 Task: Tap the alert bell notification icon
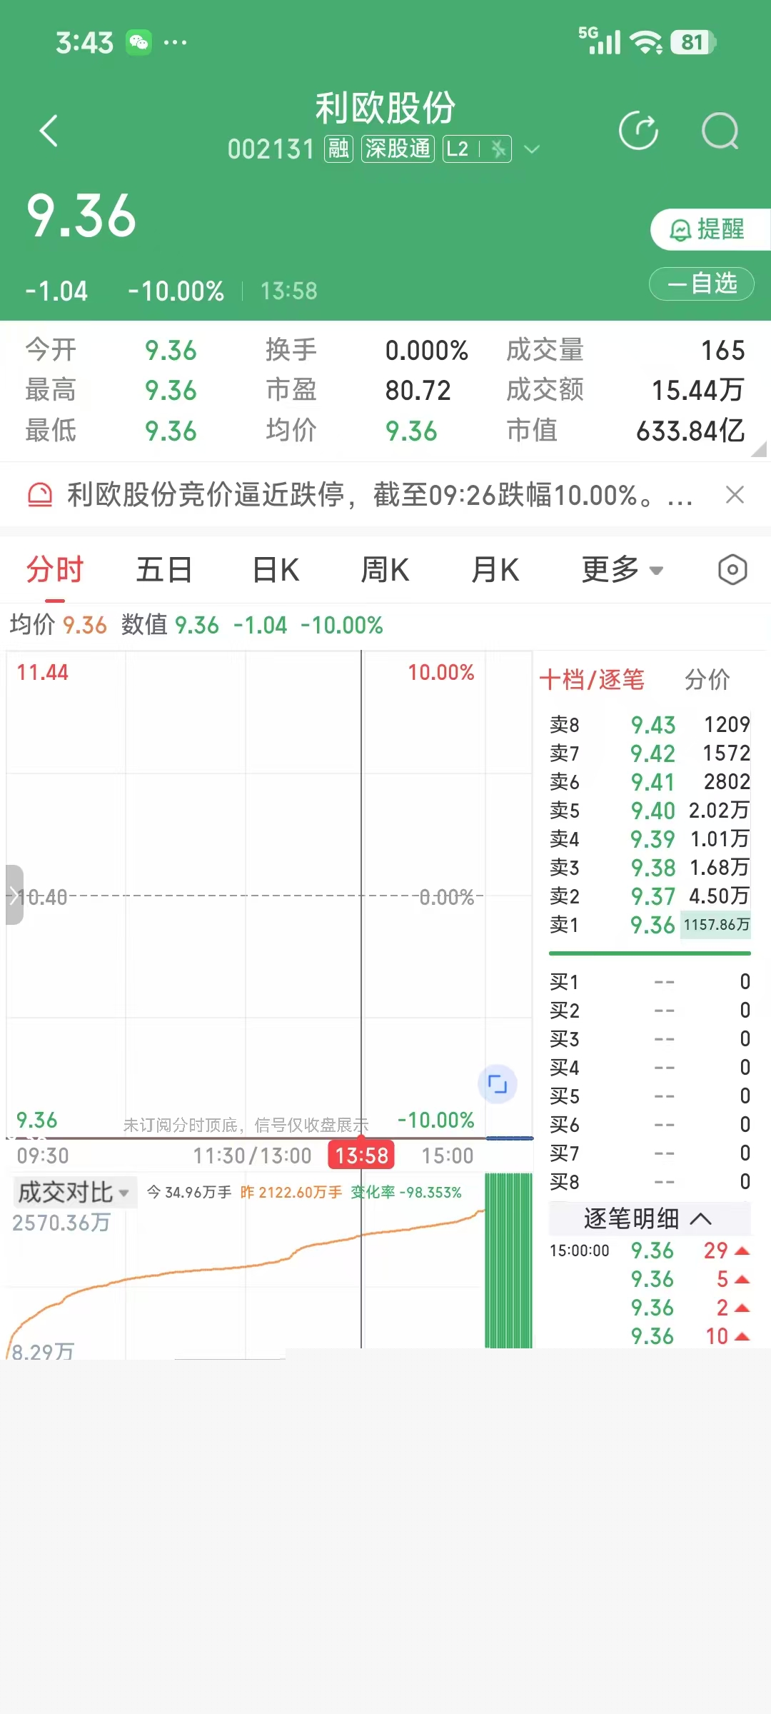click(x=40, y=494)
